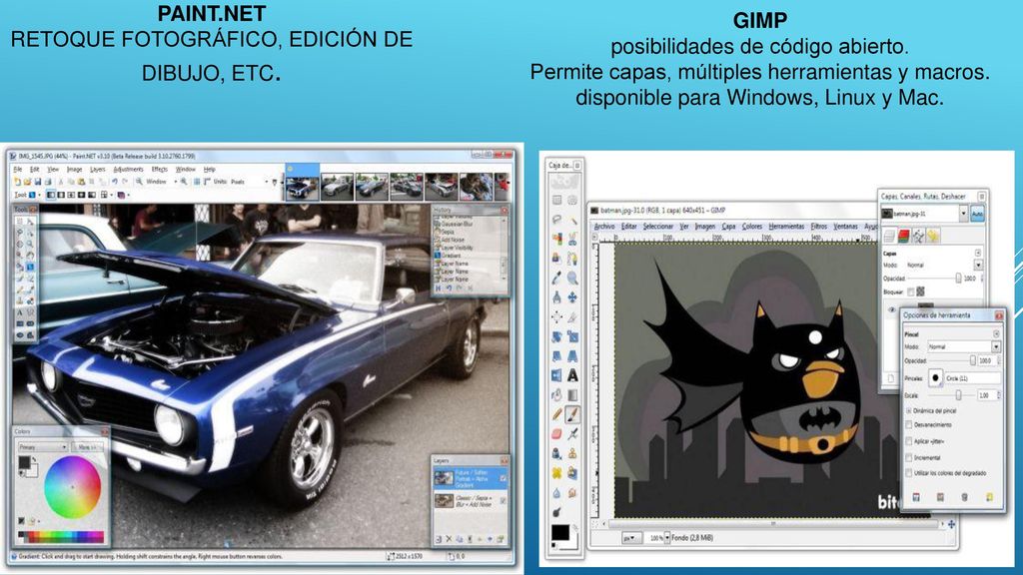Select the GIMP Heal tool
This screenshot has height=575, width=1023.
point(556,472)
